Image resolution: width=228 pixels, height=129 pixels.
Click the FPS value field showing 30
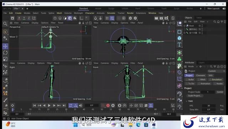pyautogui.click(x=209, y=105)
